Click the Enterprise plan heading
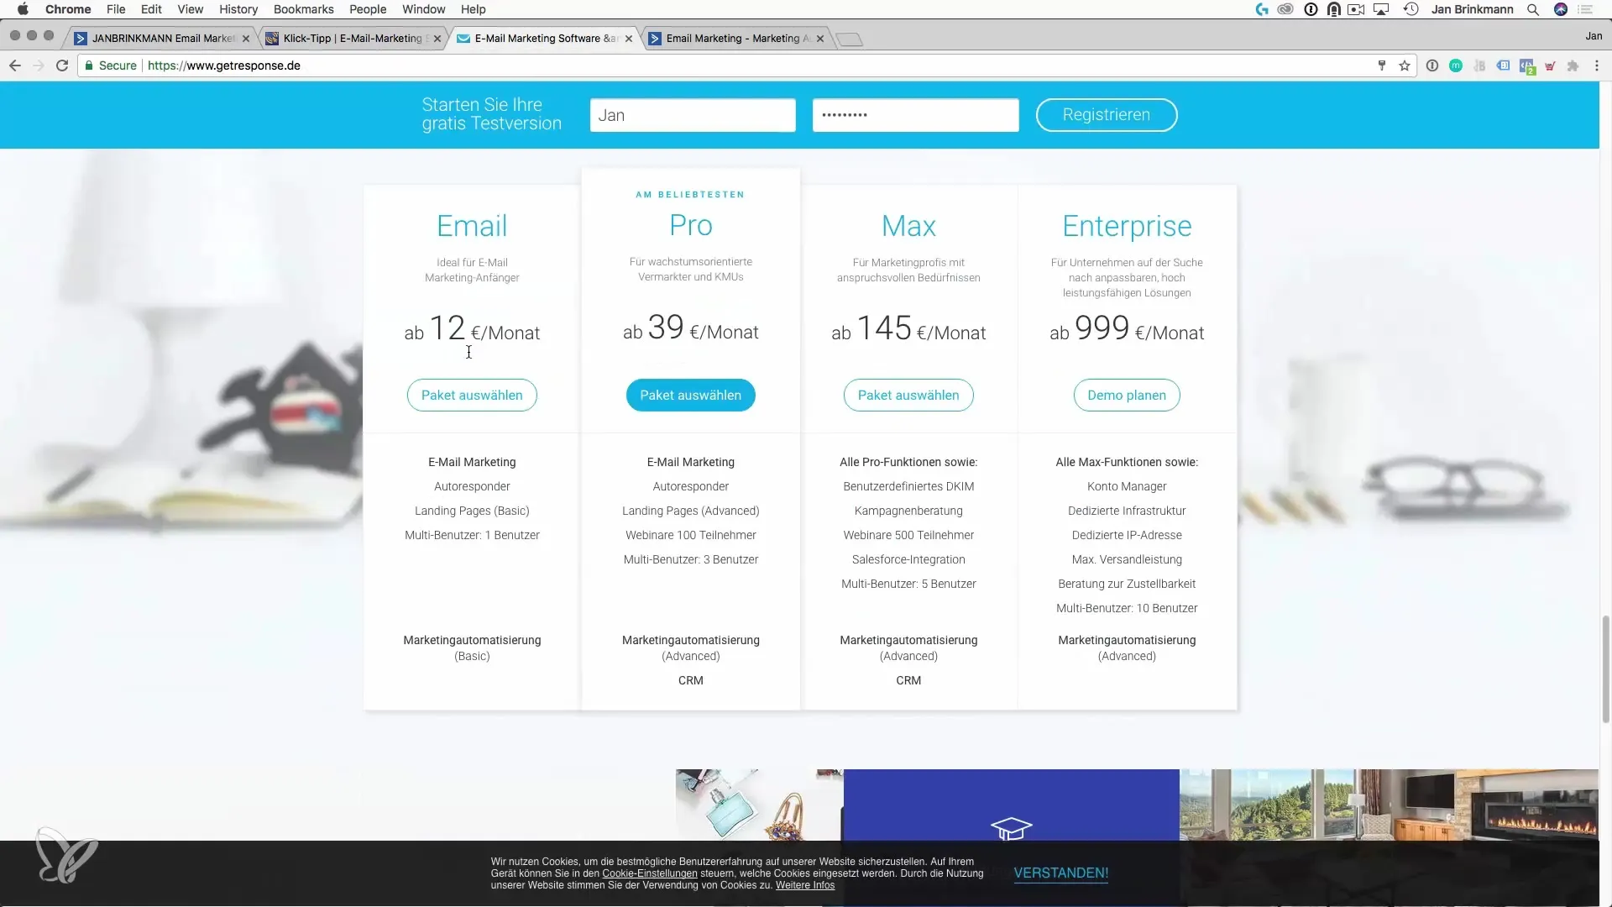The width and height of the screenshot is (1612, 907). pyautogui.click(x=1127, y=226)
